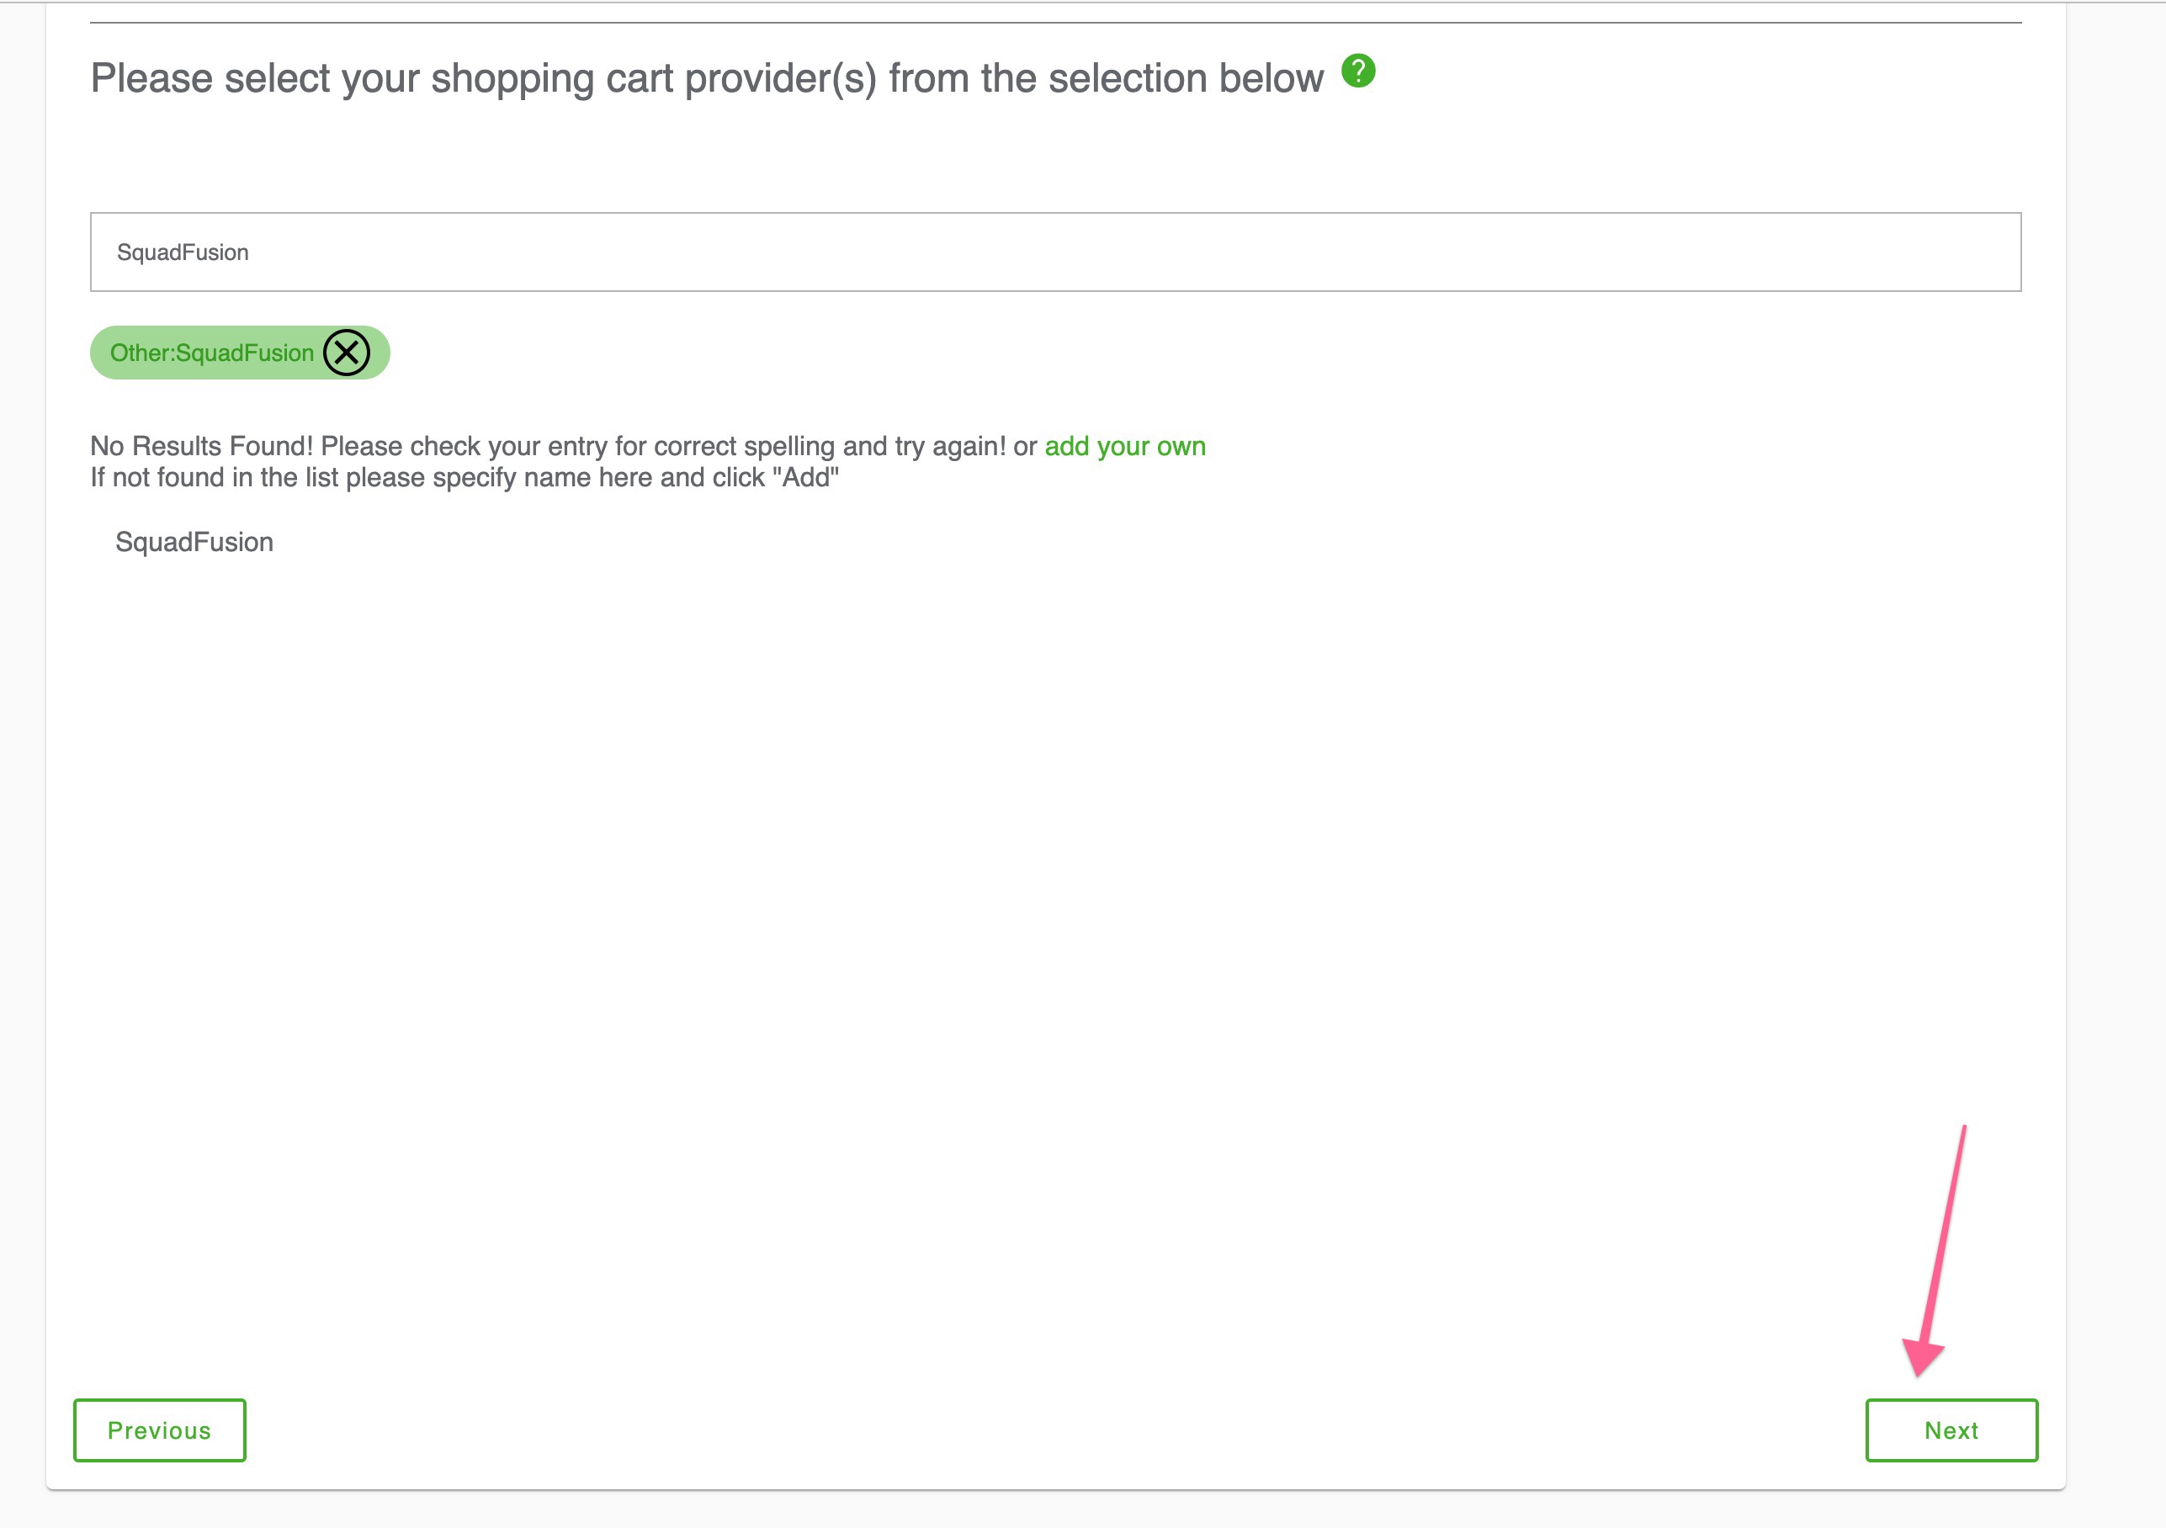Go back with the Previous button
2166x1528 pixels.
159,1430
